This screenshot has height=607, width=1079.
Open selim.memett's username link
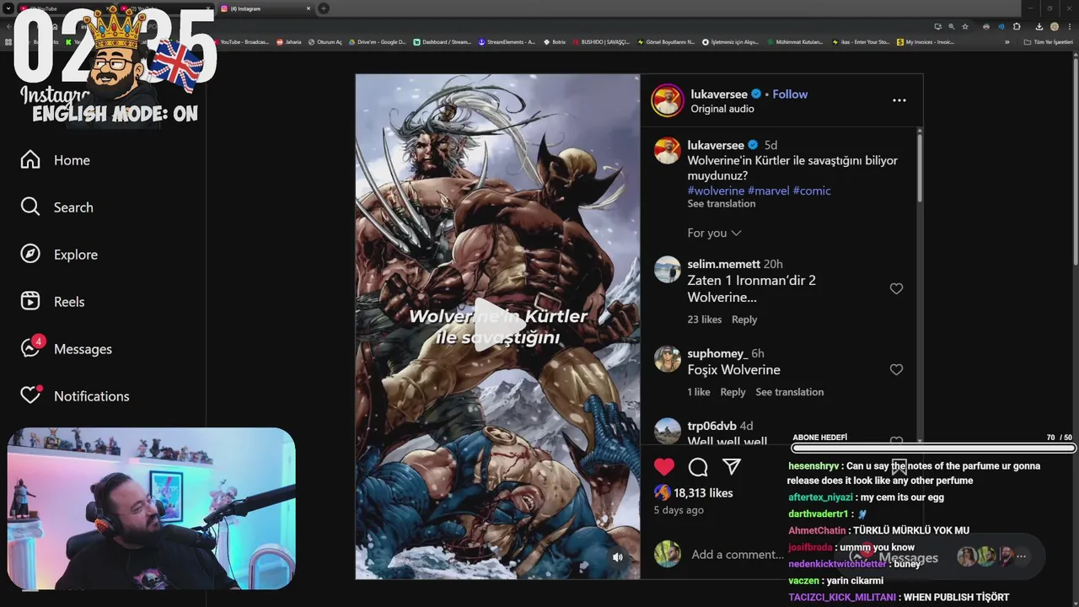723,264
